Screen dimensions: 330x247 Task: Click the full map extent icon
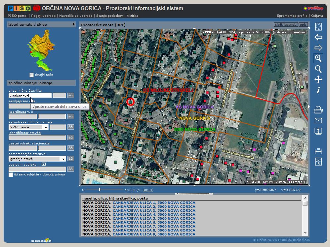pos(318,27)
